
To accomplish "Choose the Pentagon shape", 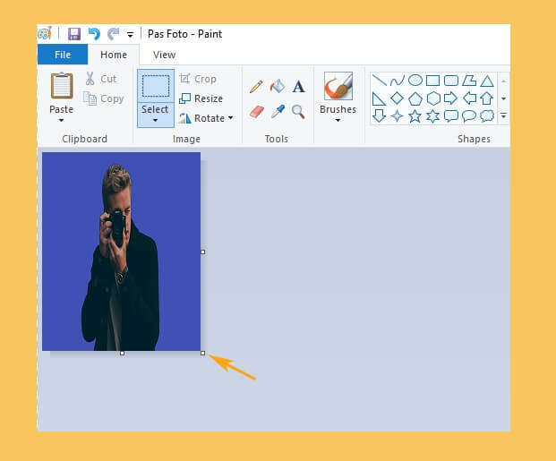I will pos(415,98).
